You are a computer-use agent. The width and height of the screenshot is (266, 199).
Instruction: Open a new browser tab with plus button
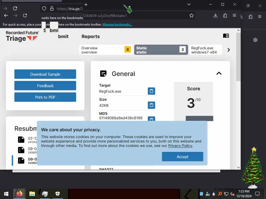point(86,5)
